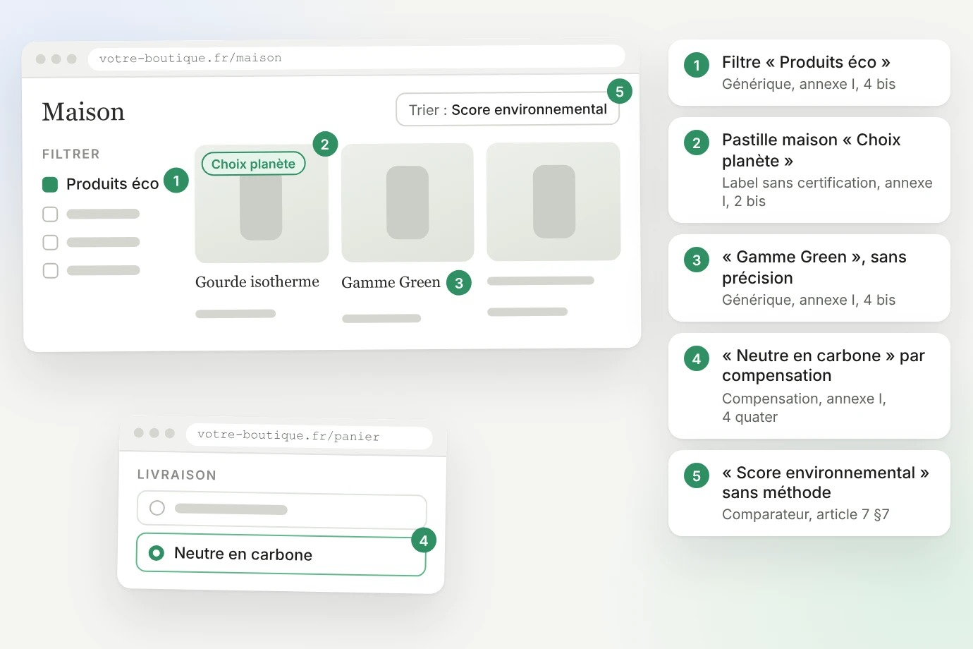
Task: Click the text Label sans certification, annexe I, 2 bis
Action: 827,192
